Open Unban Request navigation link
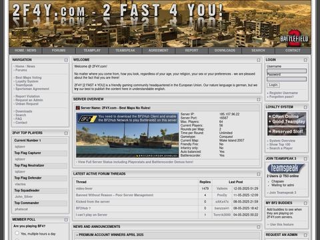Screen dimensions: 320x240 (x=27, y=104)
